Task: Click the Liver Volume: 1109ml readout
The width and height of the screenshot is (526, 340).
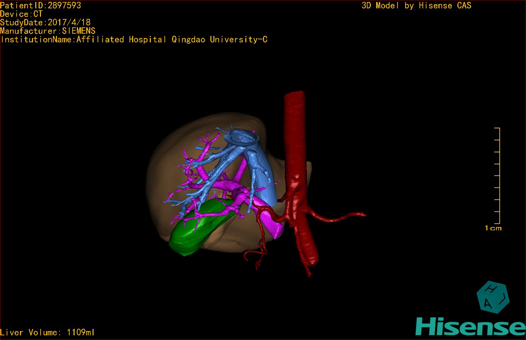Action: coord(47,332)
